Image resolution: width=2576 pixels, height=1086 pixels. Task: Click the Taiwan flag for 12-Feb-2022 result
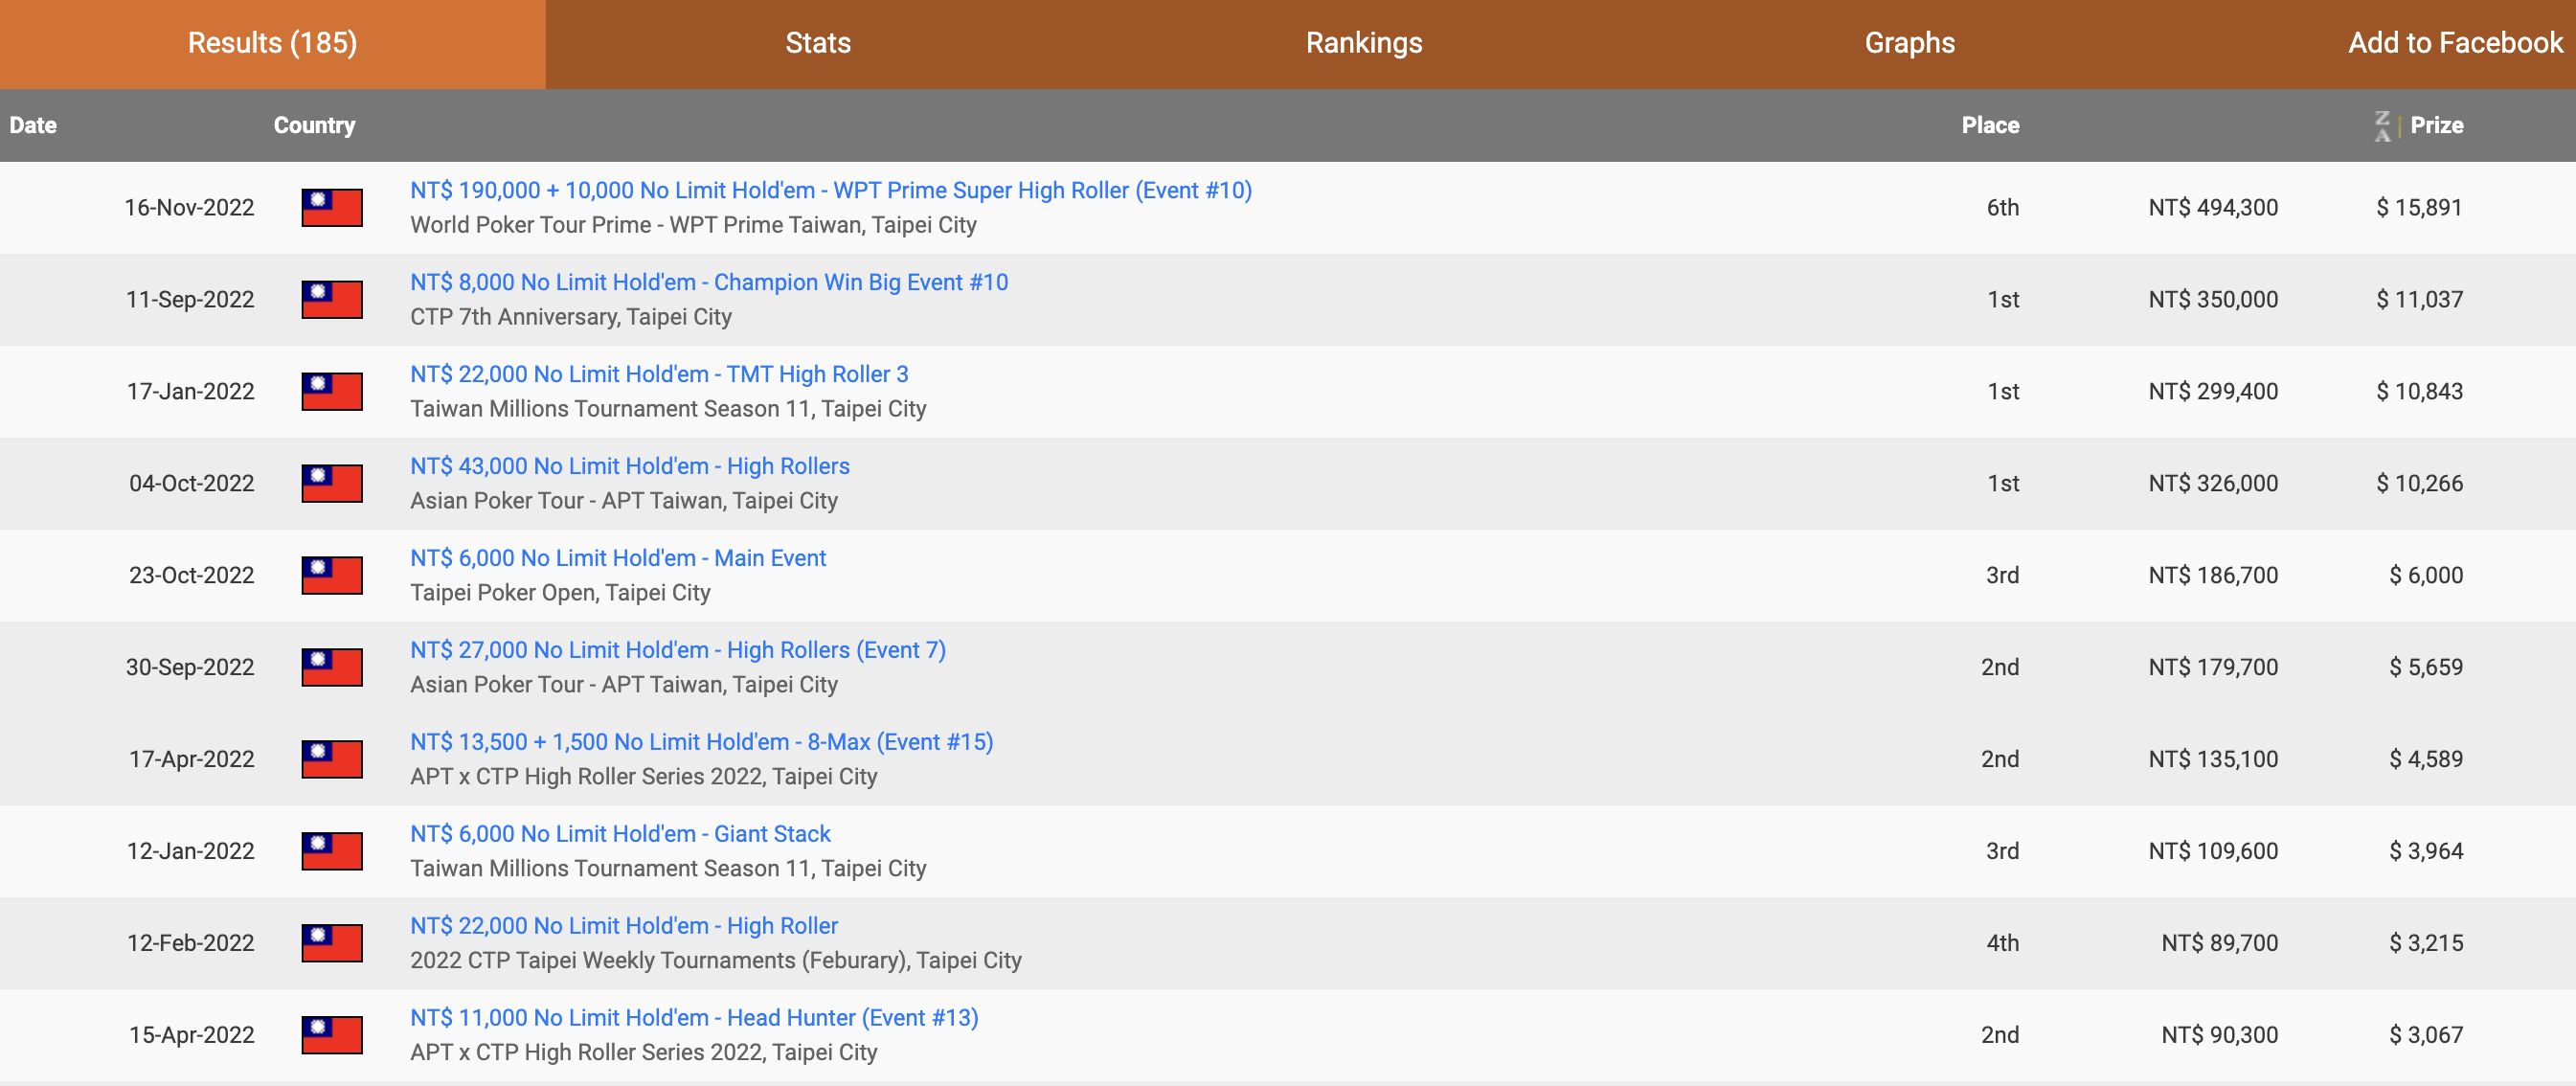(x=331, y=944)
